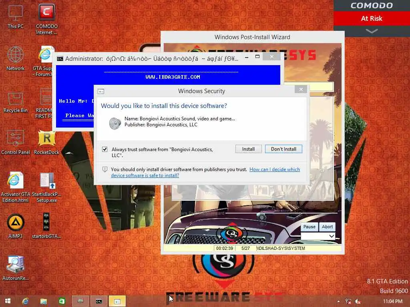Click Bongiovi Acoustics speaker device icon

(115, 123)
